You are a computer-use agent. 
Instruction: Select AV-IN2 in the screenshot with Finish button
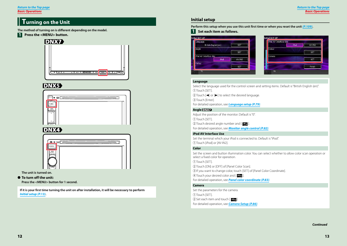[x=312, y=45]
